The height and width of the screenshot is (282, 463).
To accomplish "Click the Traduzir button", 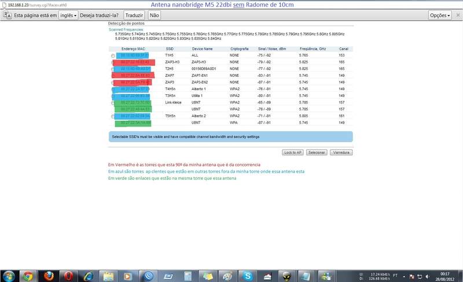I will pyautogui.click(x=134, y=16).
